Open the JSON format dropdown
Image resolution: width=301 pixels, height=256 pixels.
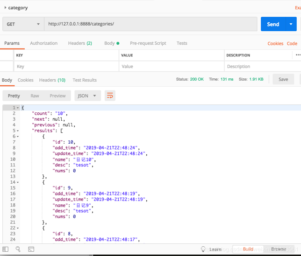(87, 96)
